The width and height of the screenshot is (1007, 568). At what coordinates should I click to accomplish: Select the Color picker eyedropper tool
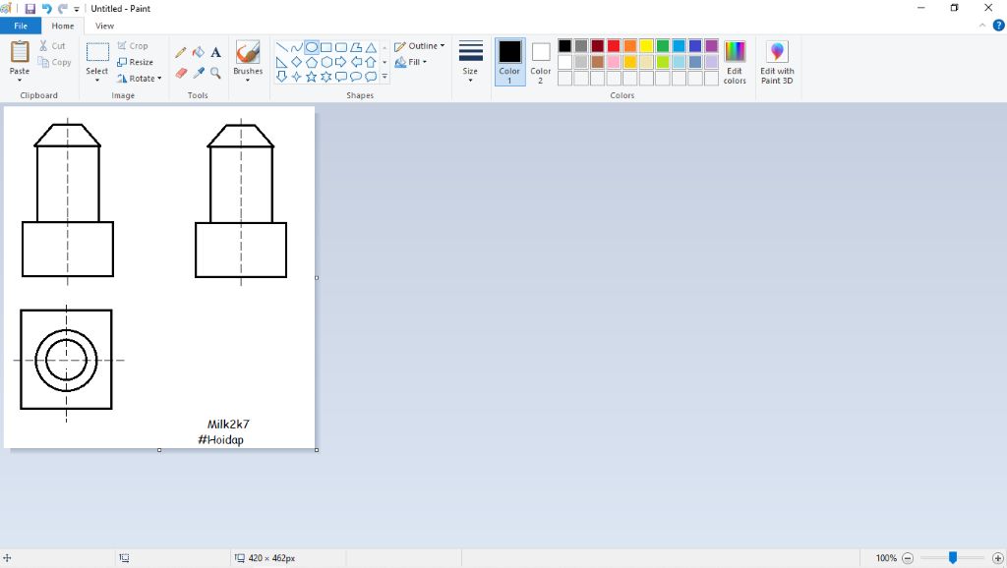pos(199,73)
